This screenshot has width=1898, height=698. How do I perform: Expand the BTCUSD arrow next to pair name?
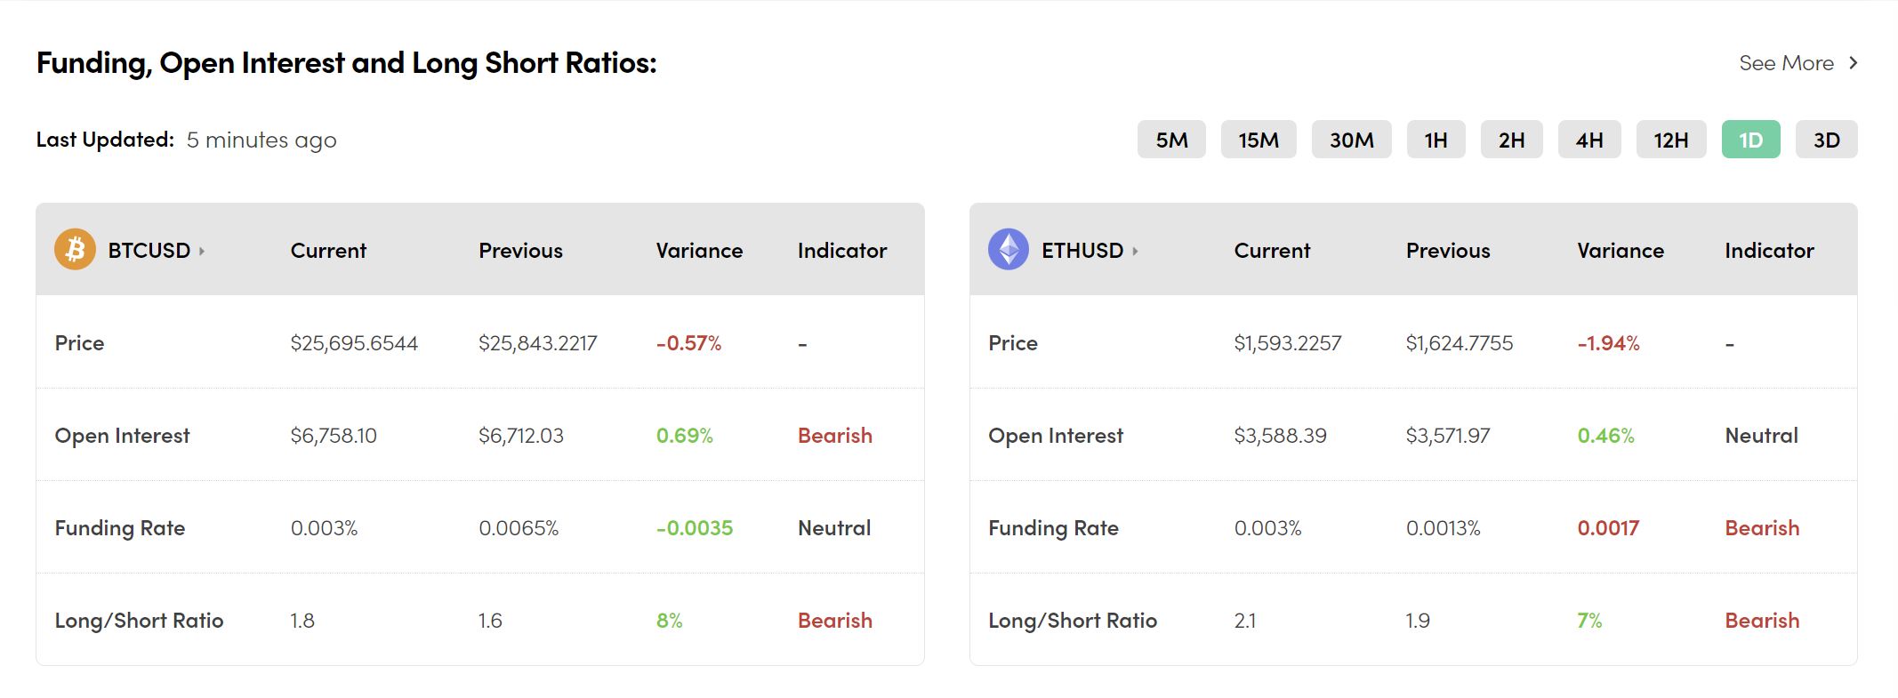click(x=202, y=252)
